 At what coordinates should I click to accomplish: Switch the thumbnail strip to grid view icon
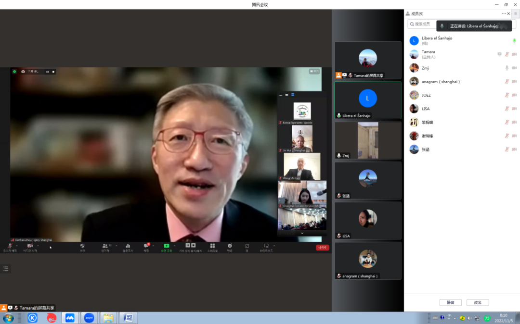pos(293,95)
